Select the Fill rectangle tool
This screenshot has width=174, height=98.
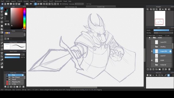coord(2,26)
